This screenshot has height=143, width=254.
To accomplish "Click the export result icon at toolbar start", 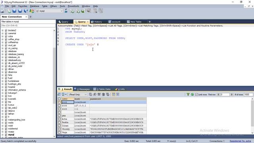I will [59, 95].
